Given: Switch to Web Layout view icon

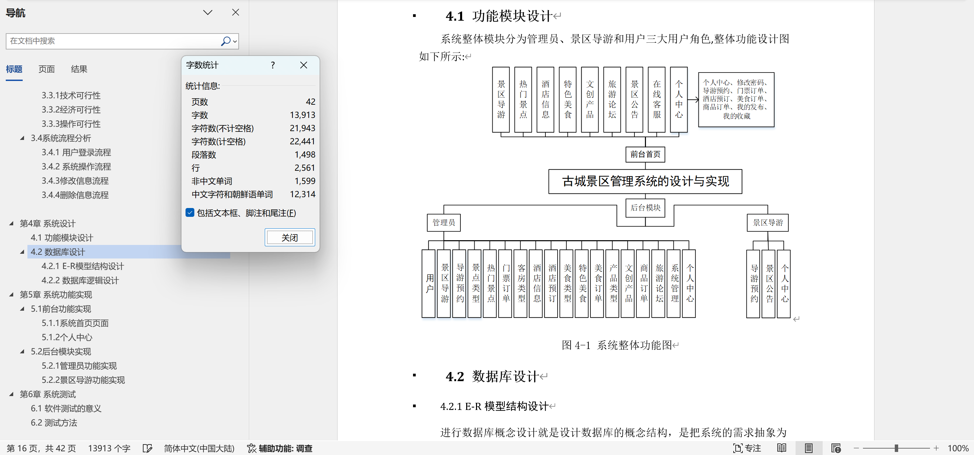Looking at the screenshot, I should [836, 448].
